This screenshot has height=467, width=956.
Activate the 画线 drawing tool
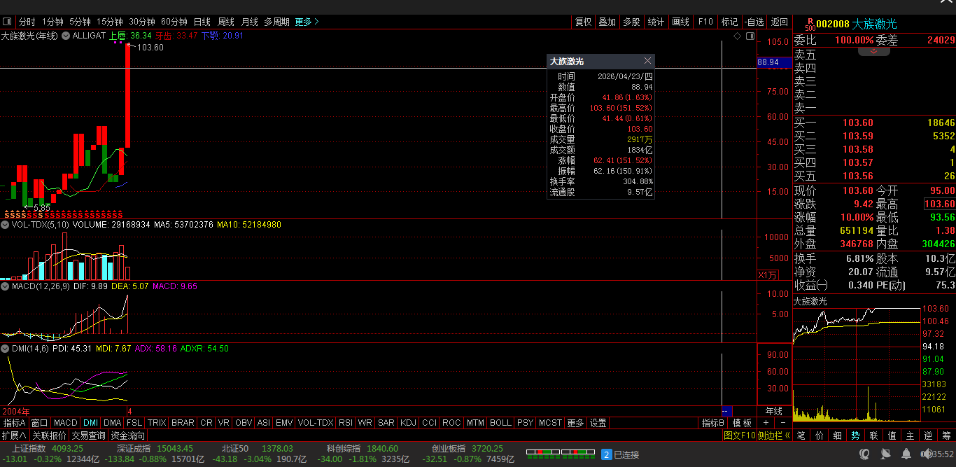tap(680, 22)
